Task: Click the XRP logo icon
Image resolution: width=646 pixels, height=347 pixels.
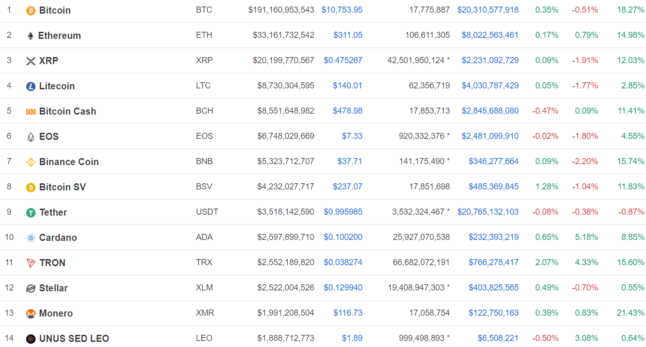Action: pos(31,61)
